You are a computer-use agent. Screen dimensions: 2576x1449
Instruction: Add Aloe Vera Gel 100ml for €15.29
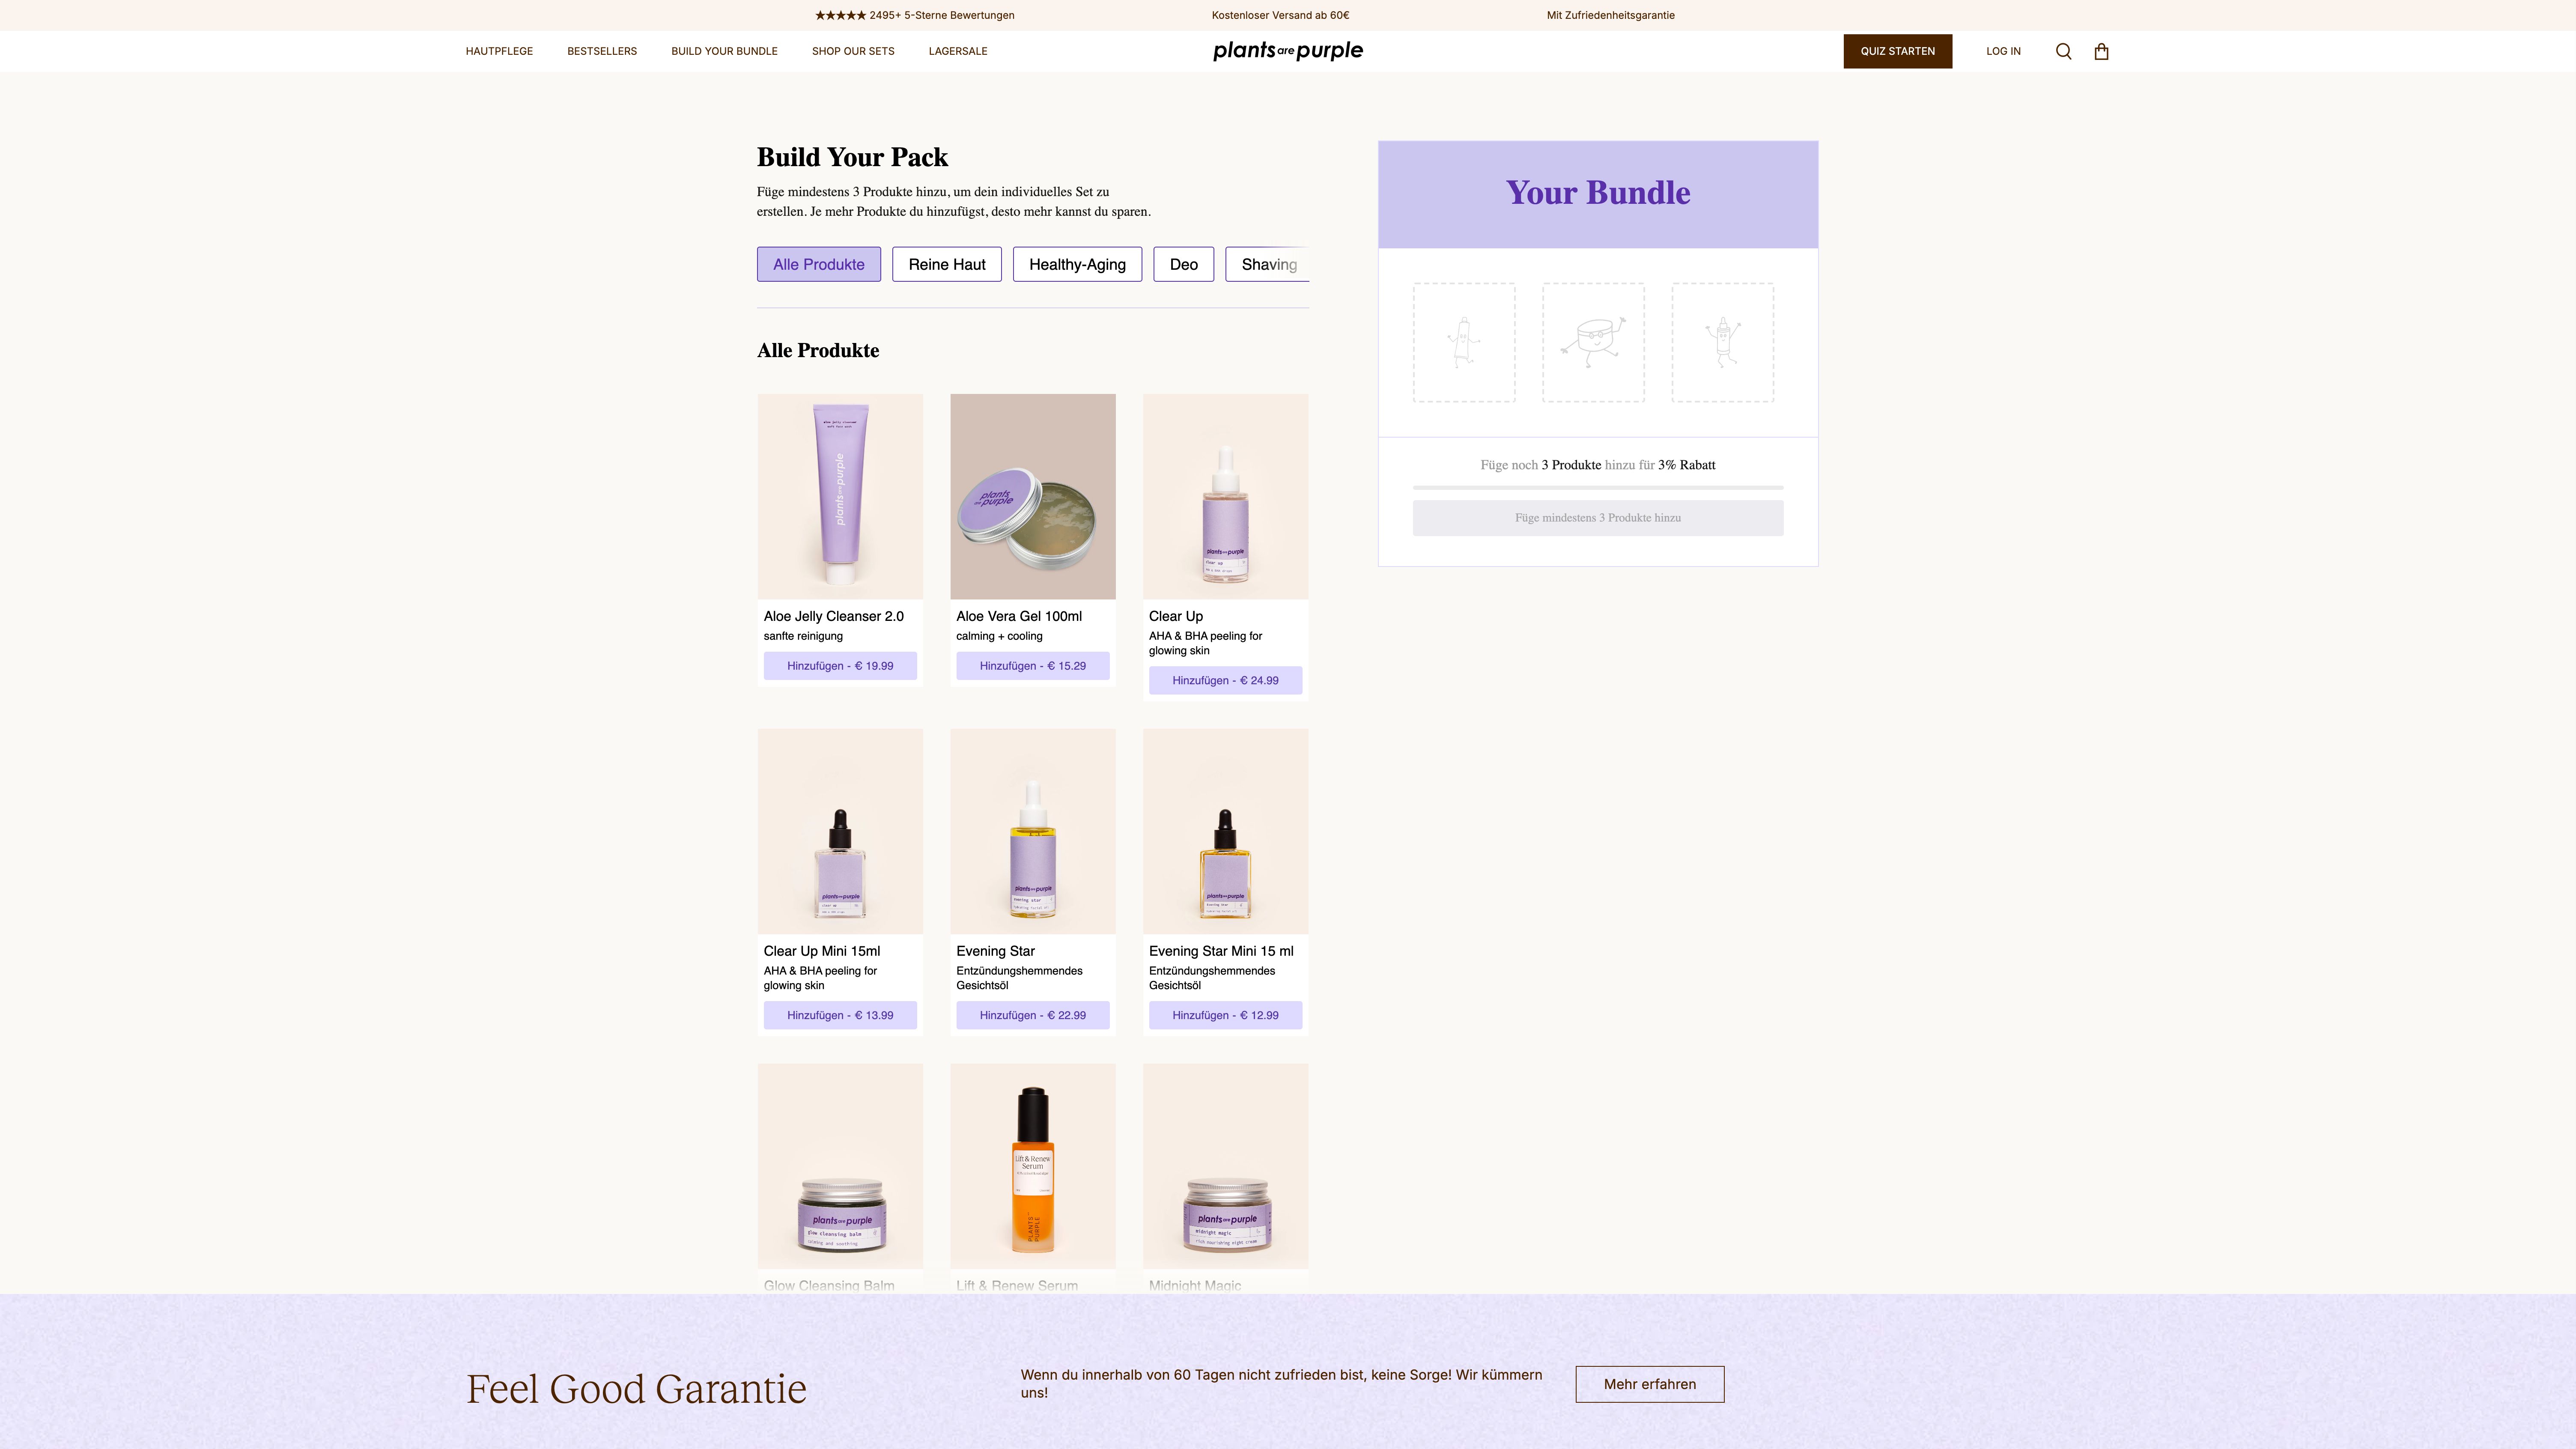1033,666
